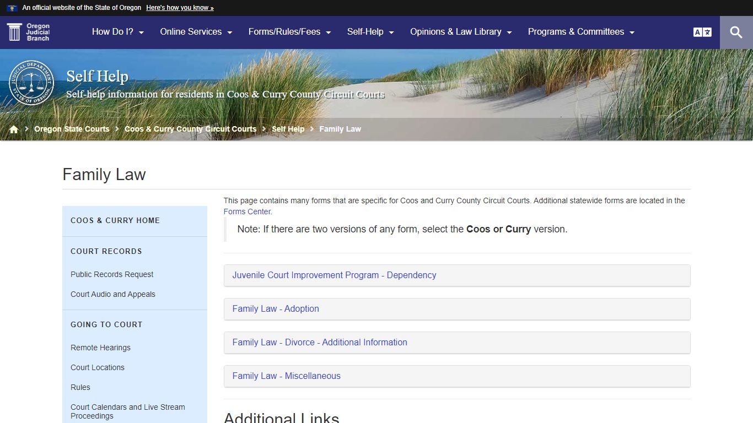Open the Forms/Rules/Fees menu

pyautogui.click(x=290, y=32)
